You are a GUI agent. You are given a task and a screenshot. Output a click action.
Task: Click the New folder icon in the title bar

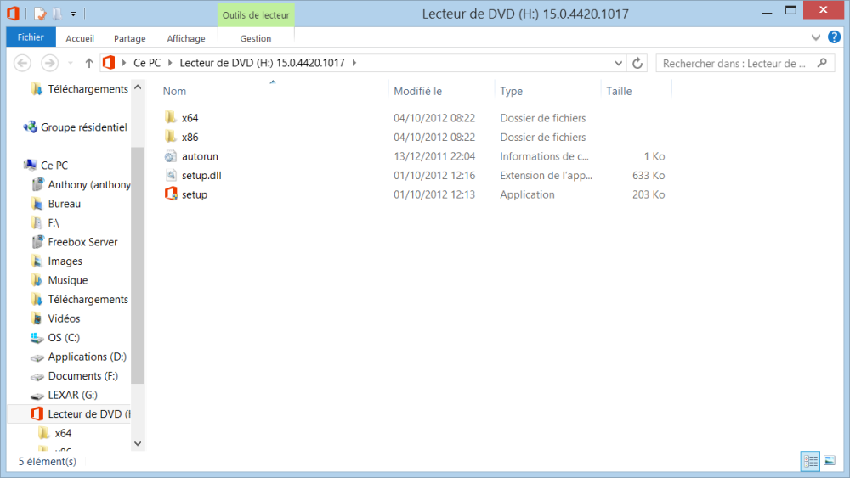click(56, 14)
